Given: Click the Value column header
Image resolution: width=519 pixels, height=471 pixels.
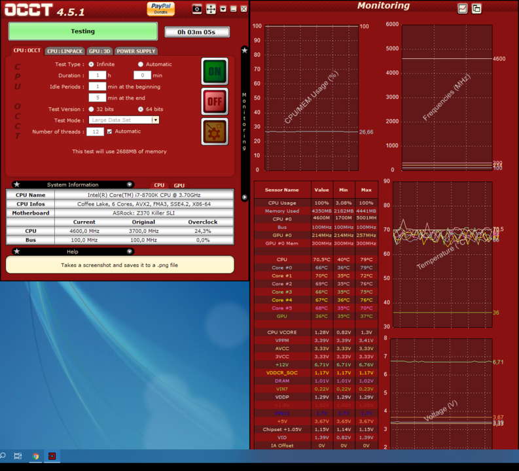Looking at the screenshot, I should click(x=322, y=190).
